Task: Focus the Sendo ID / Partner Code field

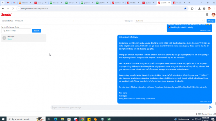Action: coord(16,31)
